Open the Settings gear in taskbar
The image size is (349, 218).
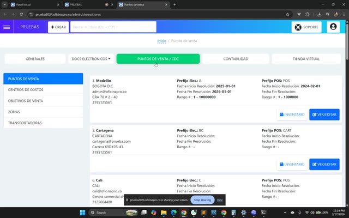(x=244, y=213)
